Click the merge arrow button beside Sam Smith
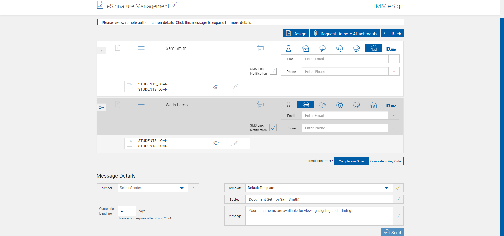The height and width of the screenshot is (236, 504). click(102, 51)
